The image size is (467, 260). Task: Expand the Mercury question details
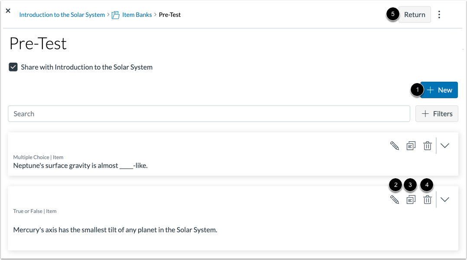point(445,199)
